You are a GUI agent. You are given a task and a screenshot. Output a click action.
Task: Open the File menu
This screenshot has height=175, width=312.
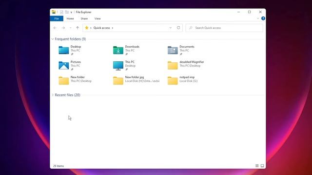pos(57,18)
